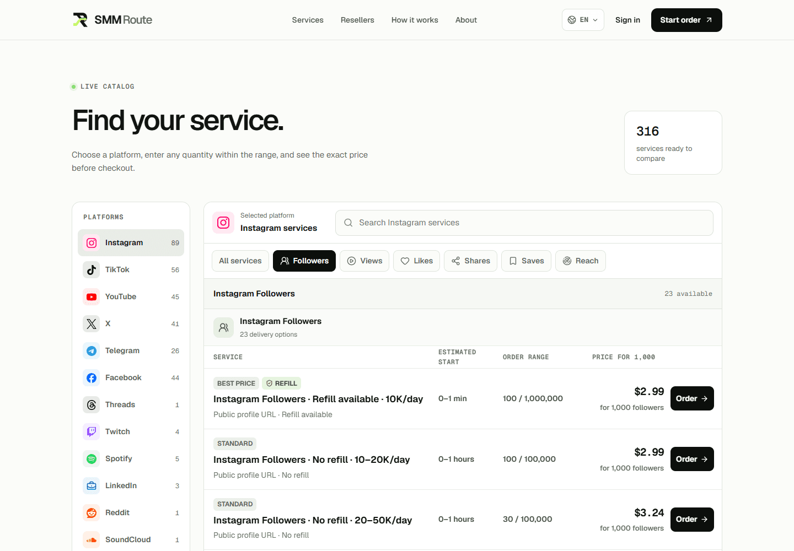Screen dimensions: 794x551
Task: Click the TikTok platform icon
Action: tap(92, 270)
